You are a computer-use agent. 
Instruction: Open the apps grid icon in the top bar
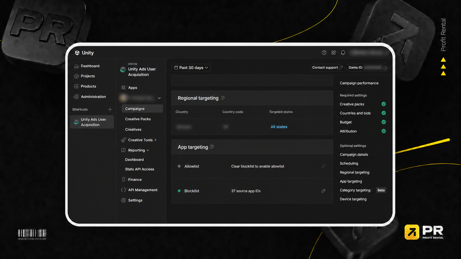[x=333, y=53]
